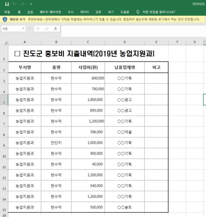This screenshot has height=217, width=206.
Task: Open Customize Quick Access Toolbar dropdown
Action: [31, 4]
